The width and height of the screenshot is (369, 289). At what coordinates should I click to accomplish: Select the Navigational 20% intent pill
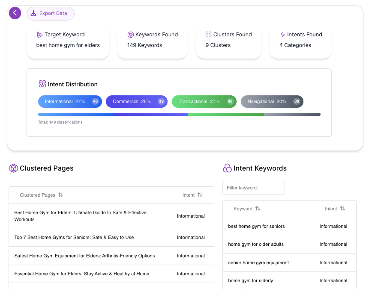click(x=272, y=101)
